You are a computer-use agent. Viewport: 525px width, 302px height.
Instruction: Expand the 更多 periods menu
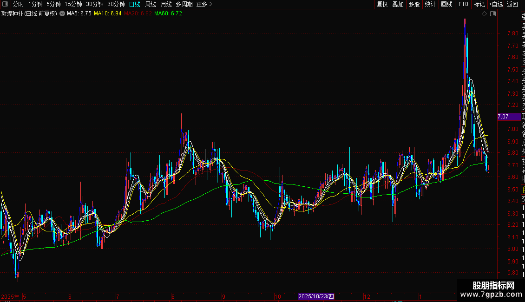(x=204, y=4)
